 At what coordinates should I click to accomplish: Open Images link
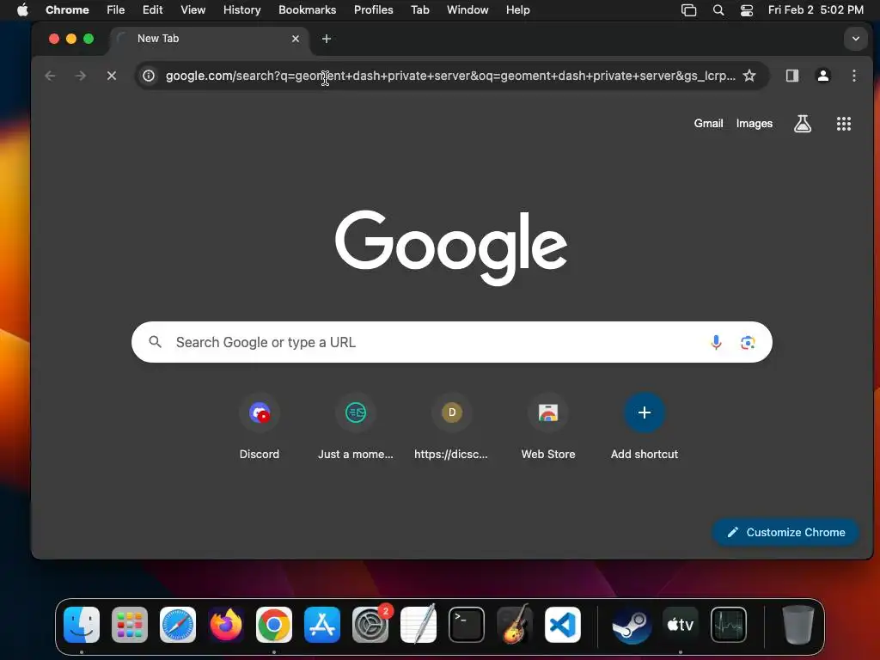coord(755,124)
